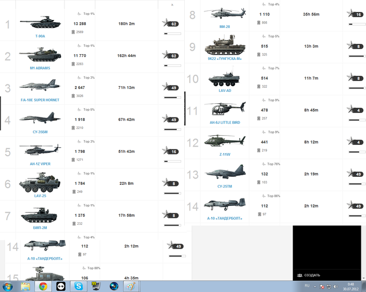Open Skype from the taskbar

(x=78, y=286)
